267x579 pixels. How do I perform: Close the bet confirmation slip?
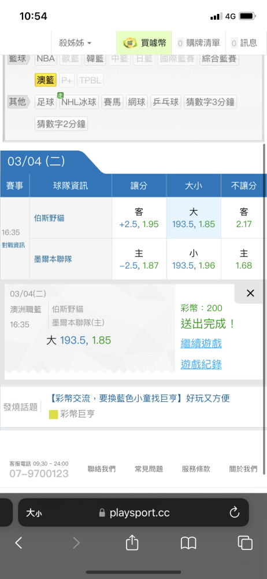coord(250,294)
